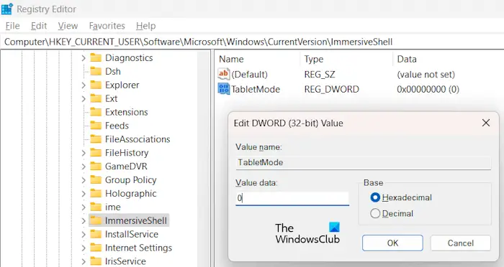The height and width of the screenshot is (267, 504).
Task: Expand the Holographic key
Action: click(x=84, y=194)
